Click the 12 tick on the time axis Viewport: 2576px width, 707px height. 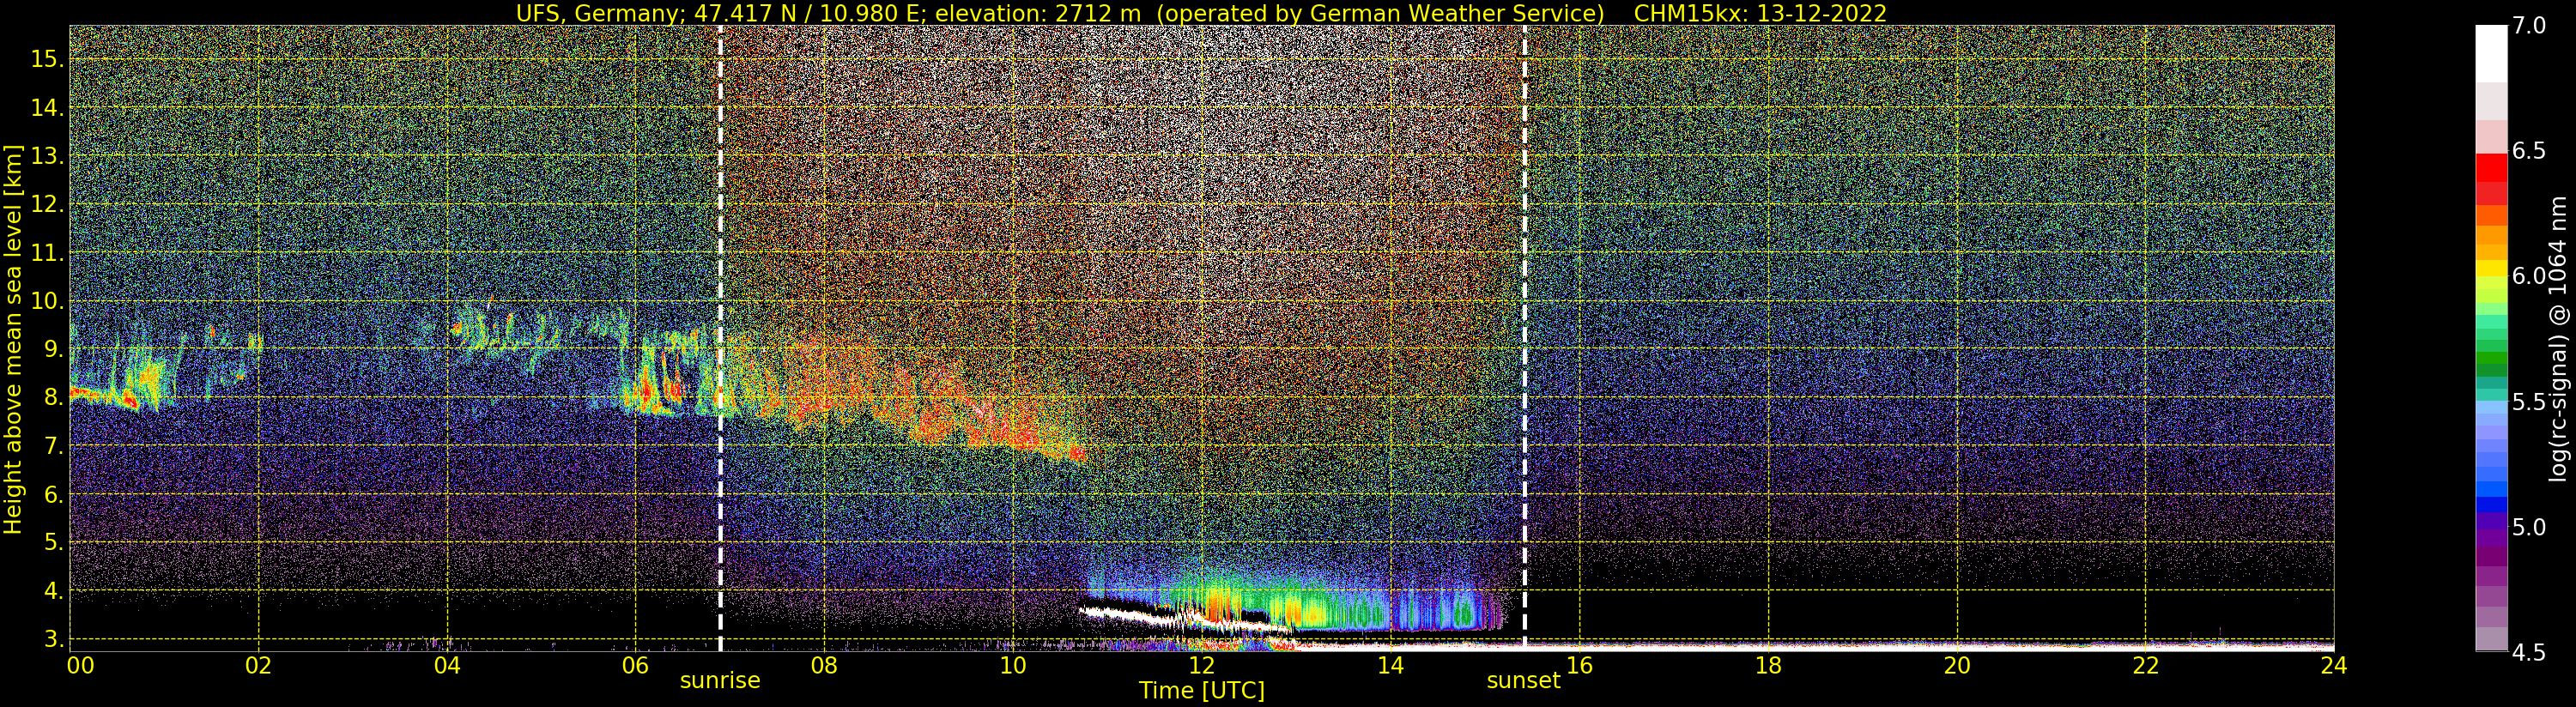tap(1201, 666)
